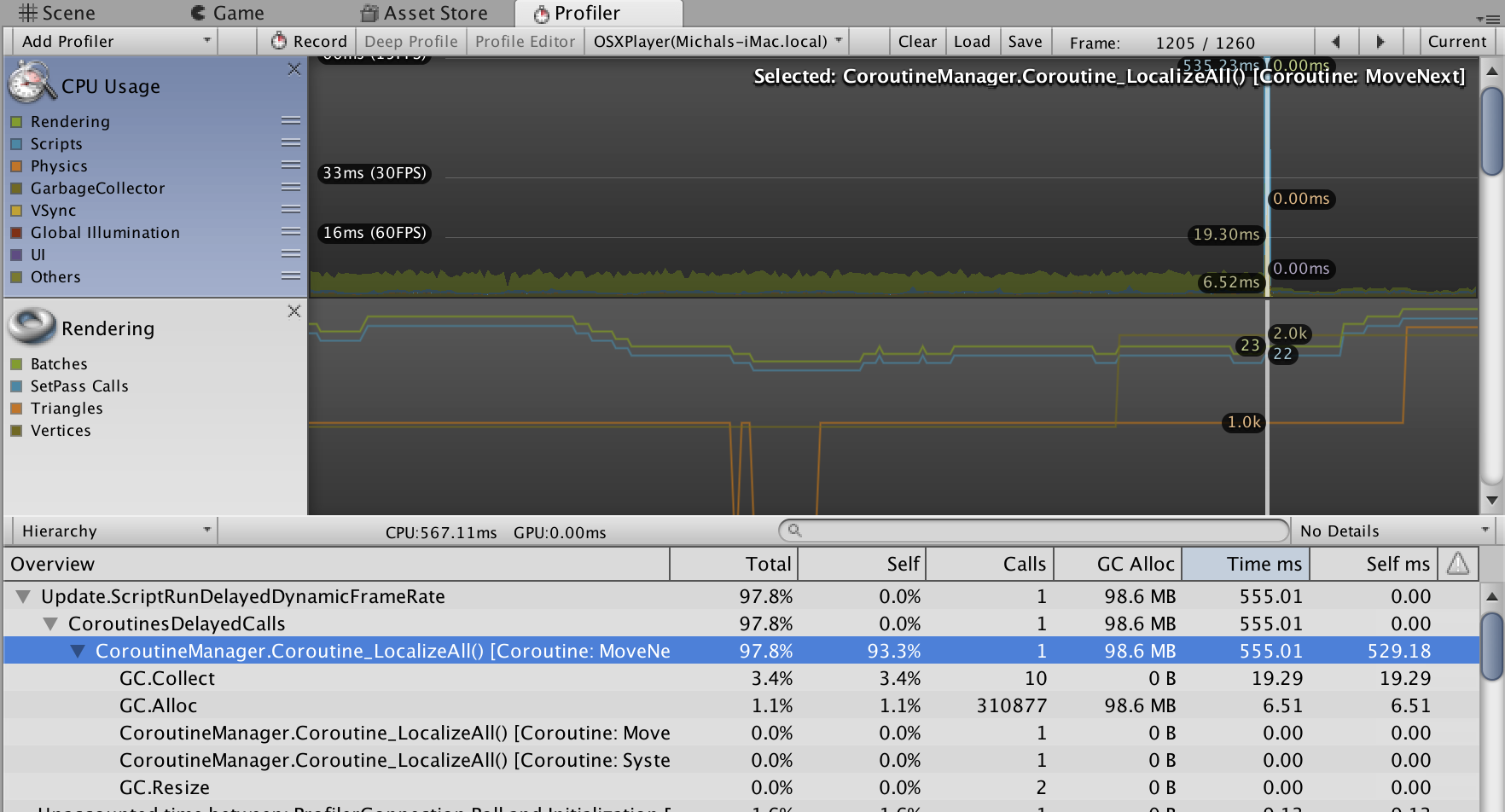Step to the previous frame arrow
Viewport: 1505px width, 812px height.
click(1336, 41)
